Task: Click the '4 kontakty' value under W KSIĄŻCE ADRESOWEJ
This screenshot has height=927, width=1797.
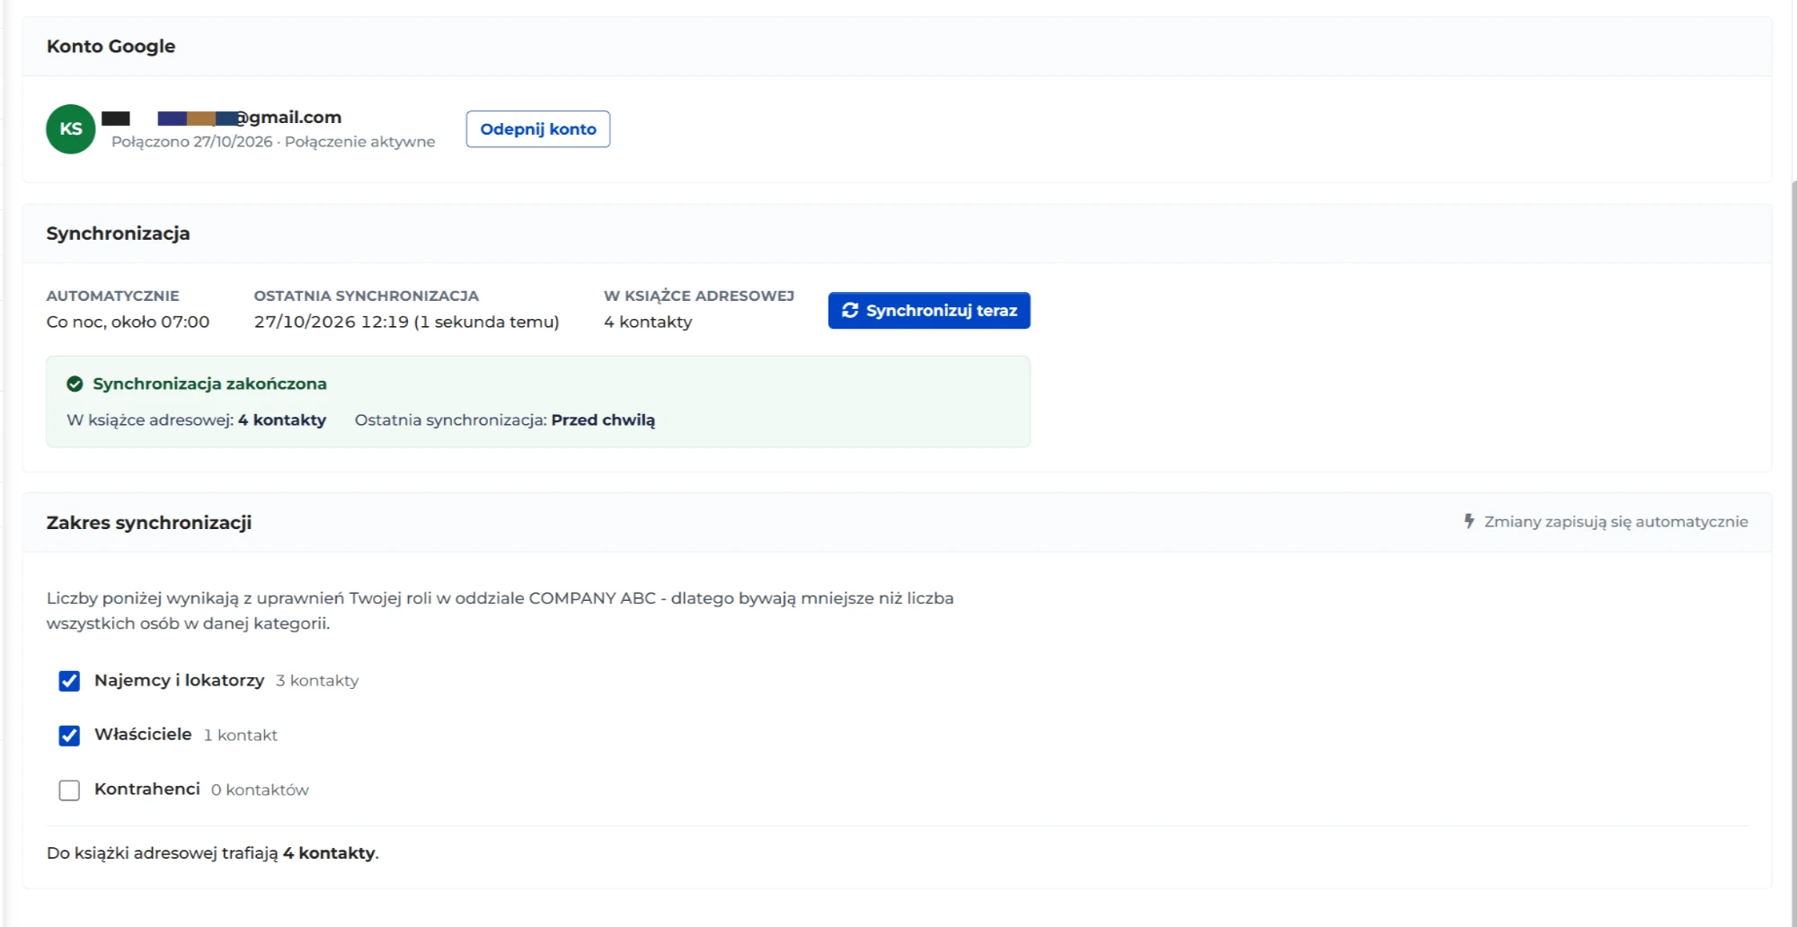Action: point(648,322)
